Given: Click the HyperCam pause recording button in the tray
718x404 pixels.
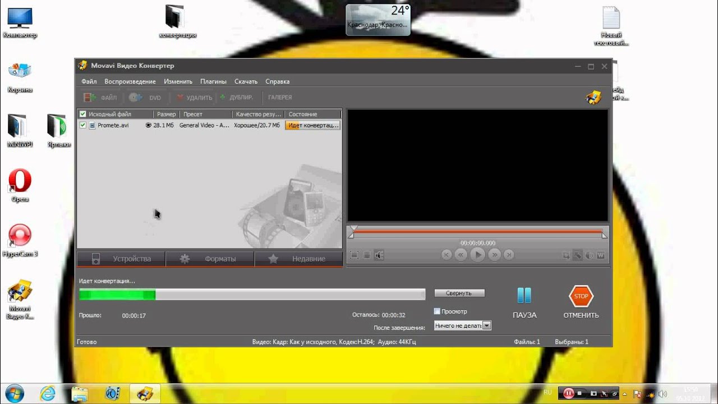Looking at the screenshot, I should point(568,393).
